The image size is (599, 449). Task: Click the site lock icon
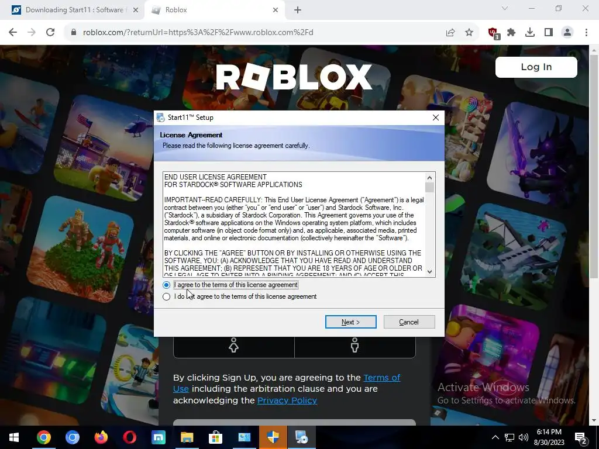pos(74,33)
